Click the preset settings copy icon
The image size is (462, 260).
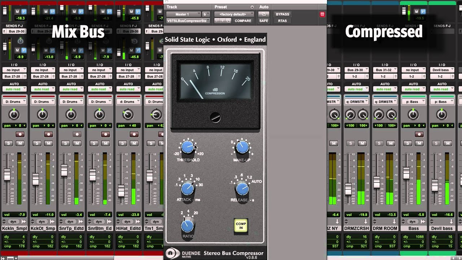coord(228,21)
